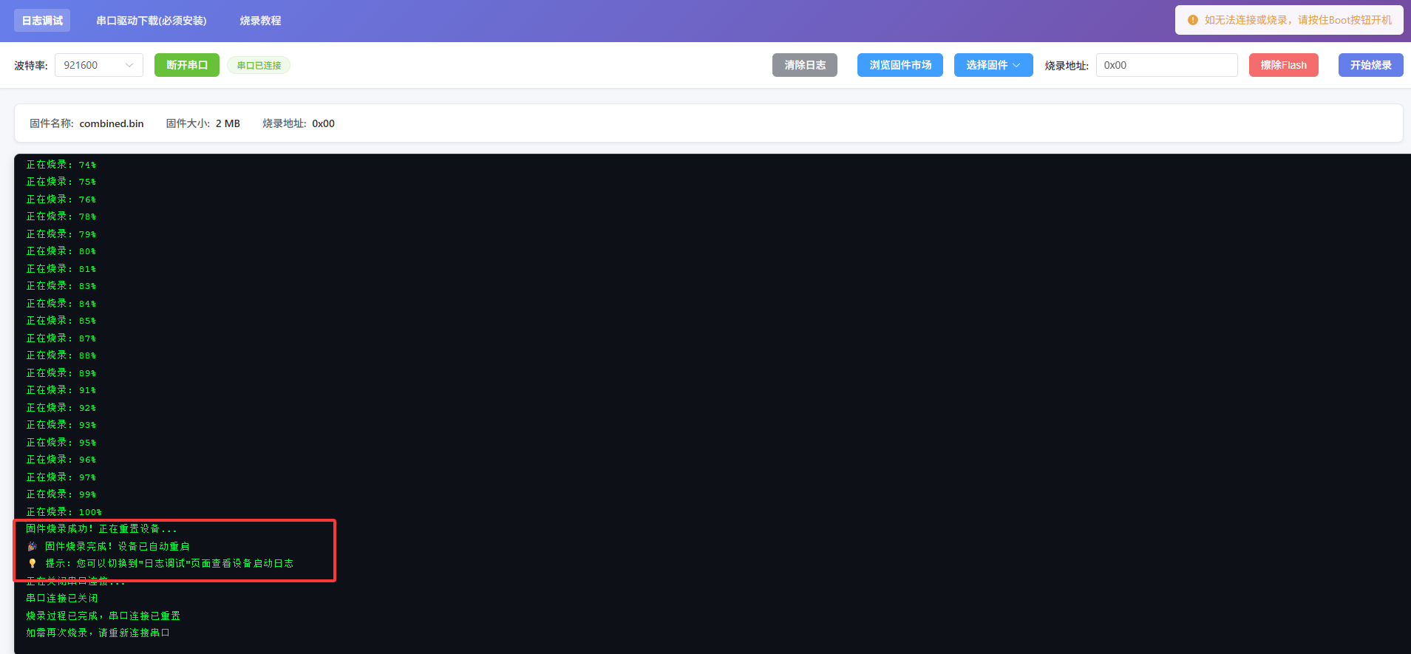Click the 烧录地址 input field
Image resolution: width=1411 pixels, height=654 pixels.
1166,65
